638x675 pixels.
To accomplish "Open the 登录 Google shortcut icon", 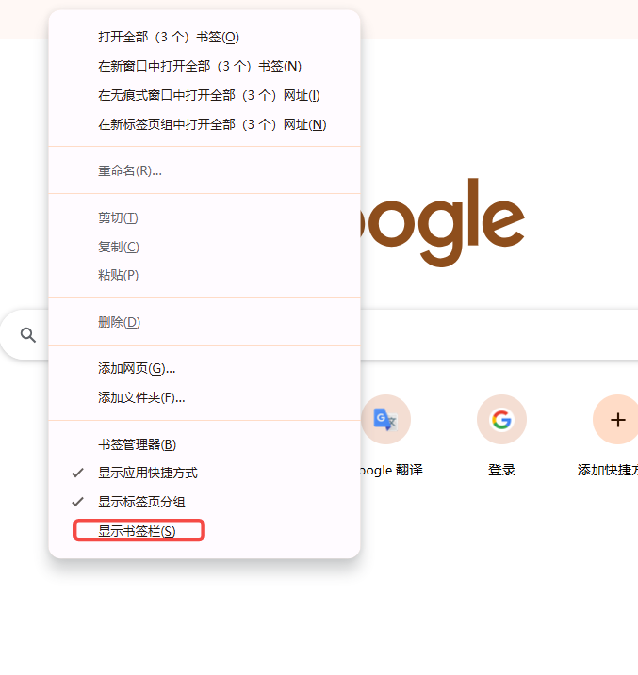I will coord(501,419).
